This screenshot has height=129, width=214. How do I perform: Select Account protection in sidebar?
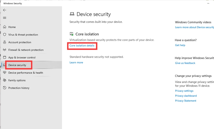point(20,42)
